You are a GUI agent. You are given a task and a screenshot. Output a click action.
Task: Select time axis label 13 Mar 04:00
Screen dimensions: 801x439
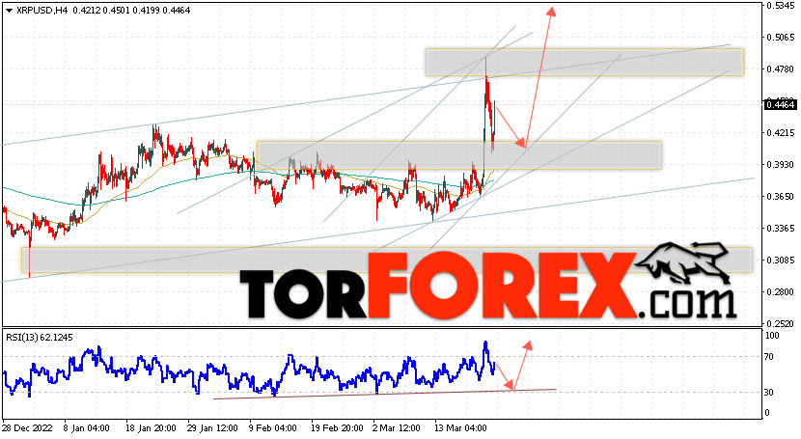coord(460,427)
